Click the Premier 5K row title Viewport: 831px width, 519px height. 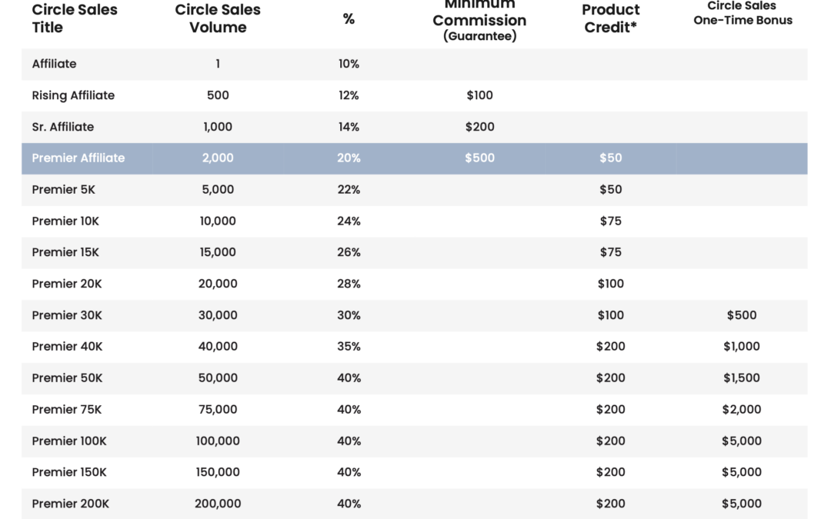64,190
